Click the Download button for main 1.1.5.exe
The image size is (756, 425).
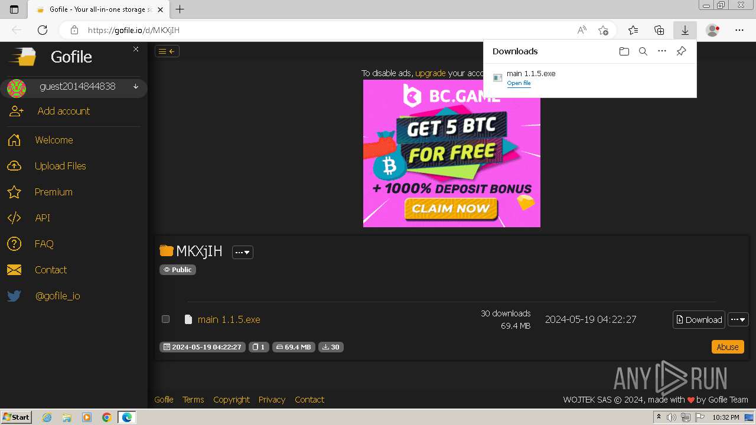(x=699, y=319)
